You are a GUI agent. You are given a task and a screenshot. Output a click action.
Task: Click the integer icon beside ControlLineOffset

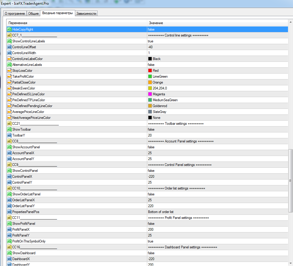9,47
